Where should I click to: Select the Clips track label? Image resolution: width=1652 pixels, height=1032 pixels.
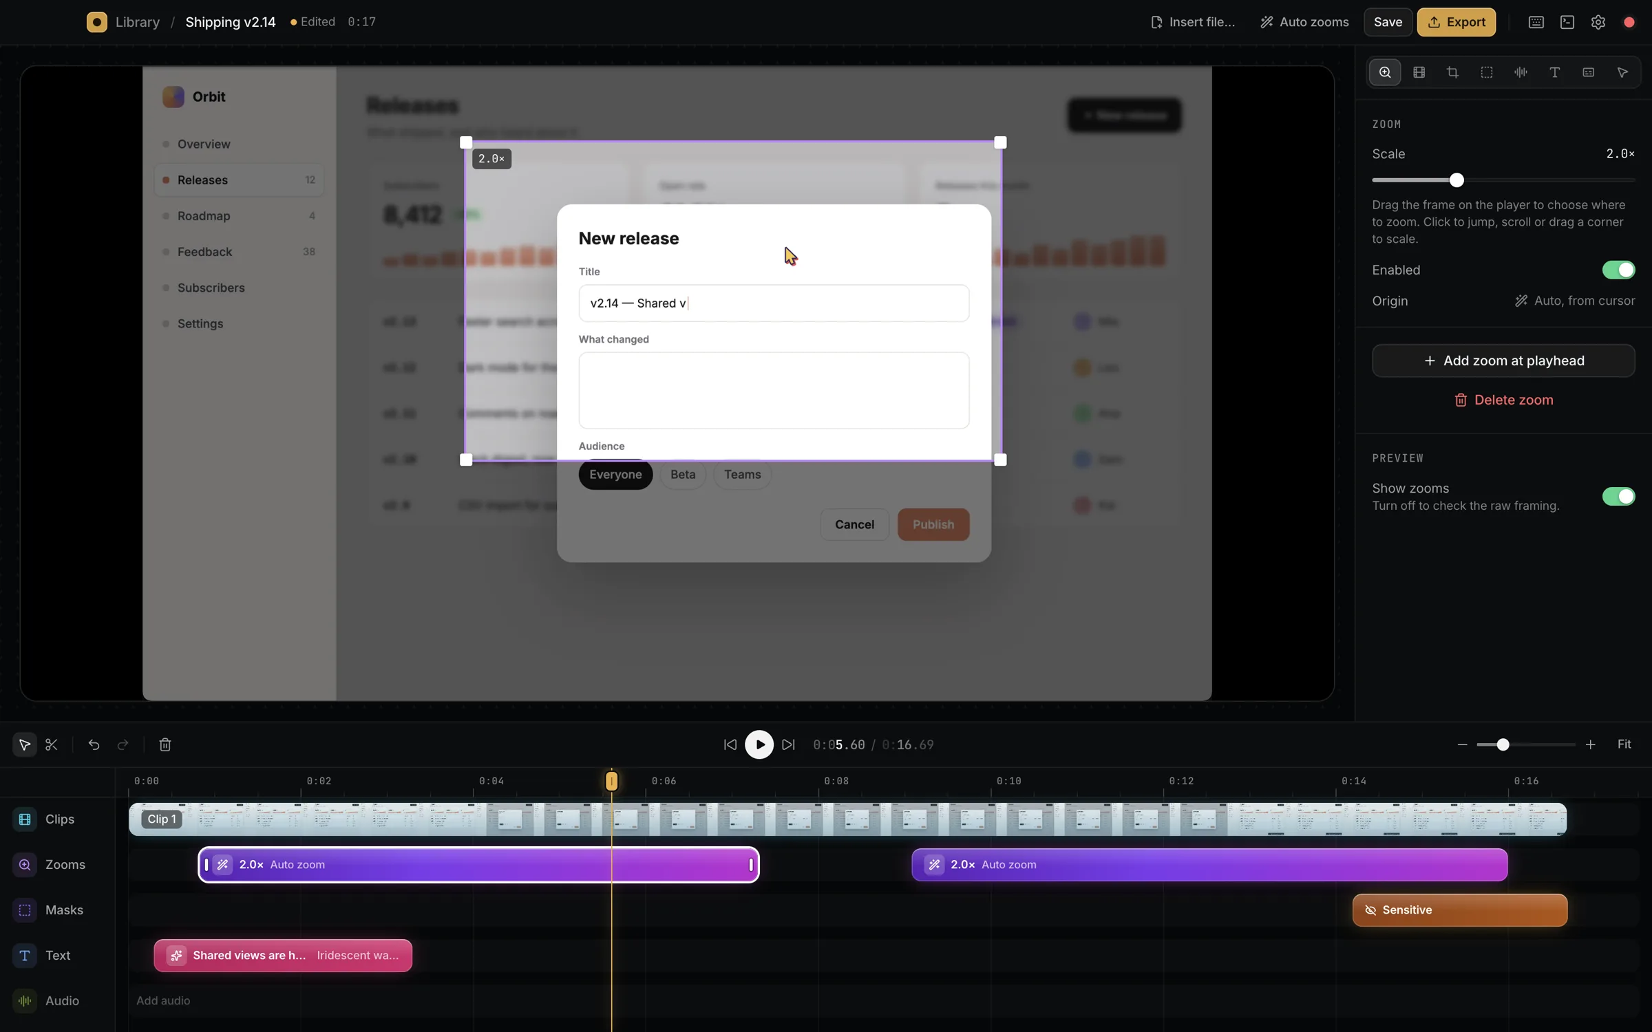point(60,819)
